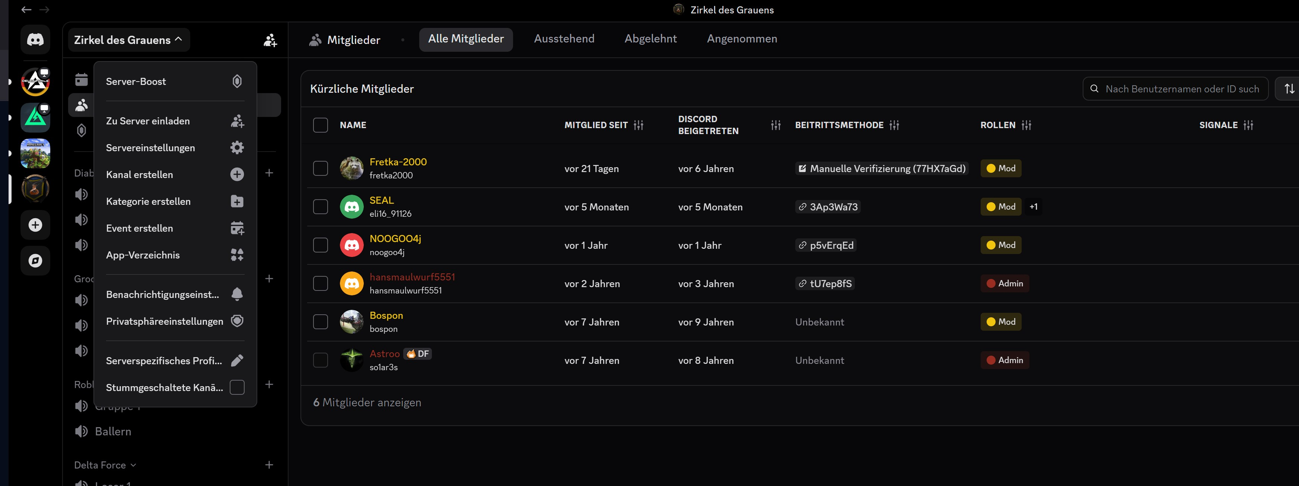
Task: Click Bospon's avatar image
Action: tap(351, 322)
